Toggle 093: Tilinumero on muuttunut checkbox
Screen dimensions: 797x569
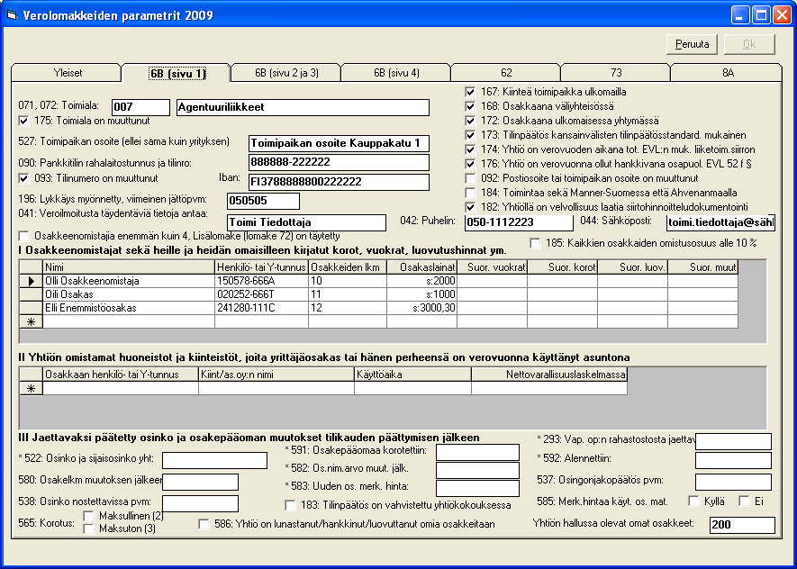click(x=23, y=178)
